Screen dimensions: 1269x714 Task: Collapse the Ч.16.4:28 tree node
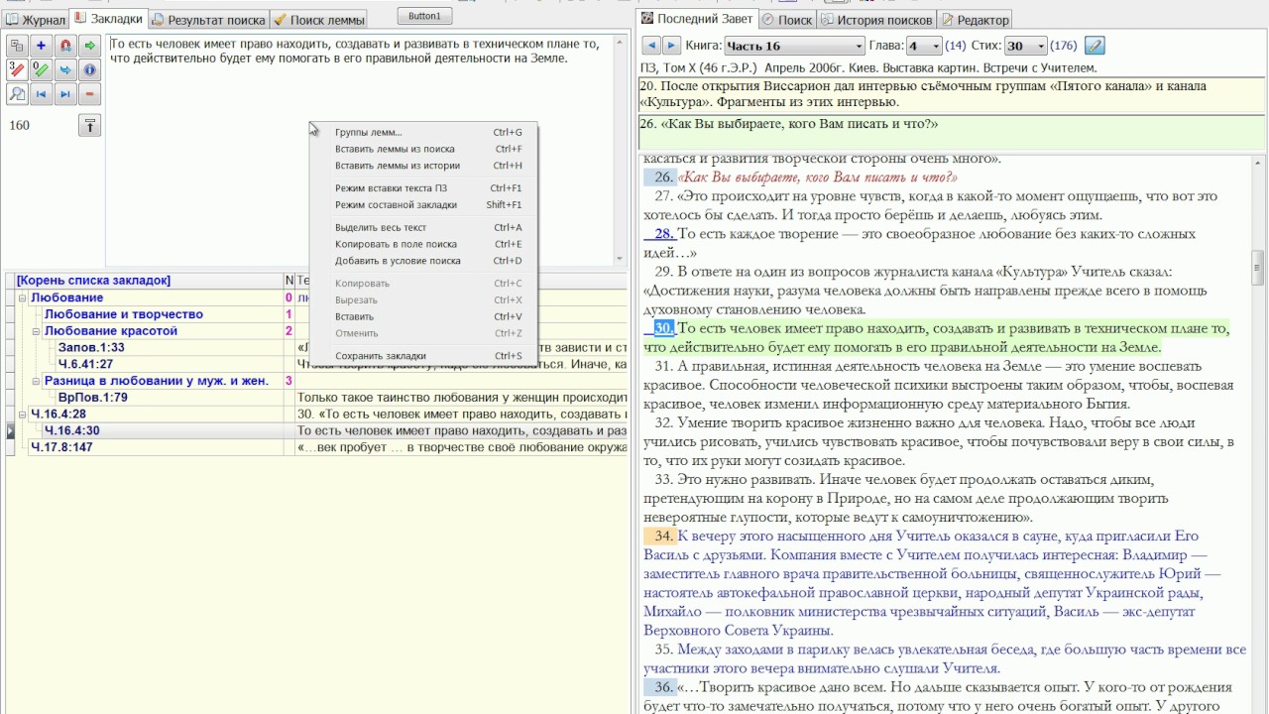pos(22,415)
